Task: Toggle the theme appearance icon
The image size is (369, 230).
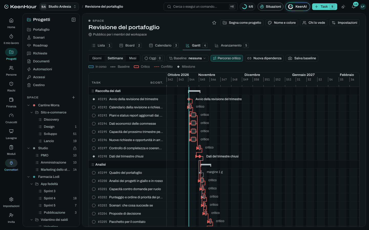Action: [x=343, y=7]
